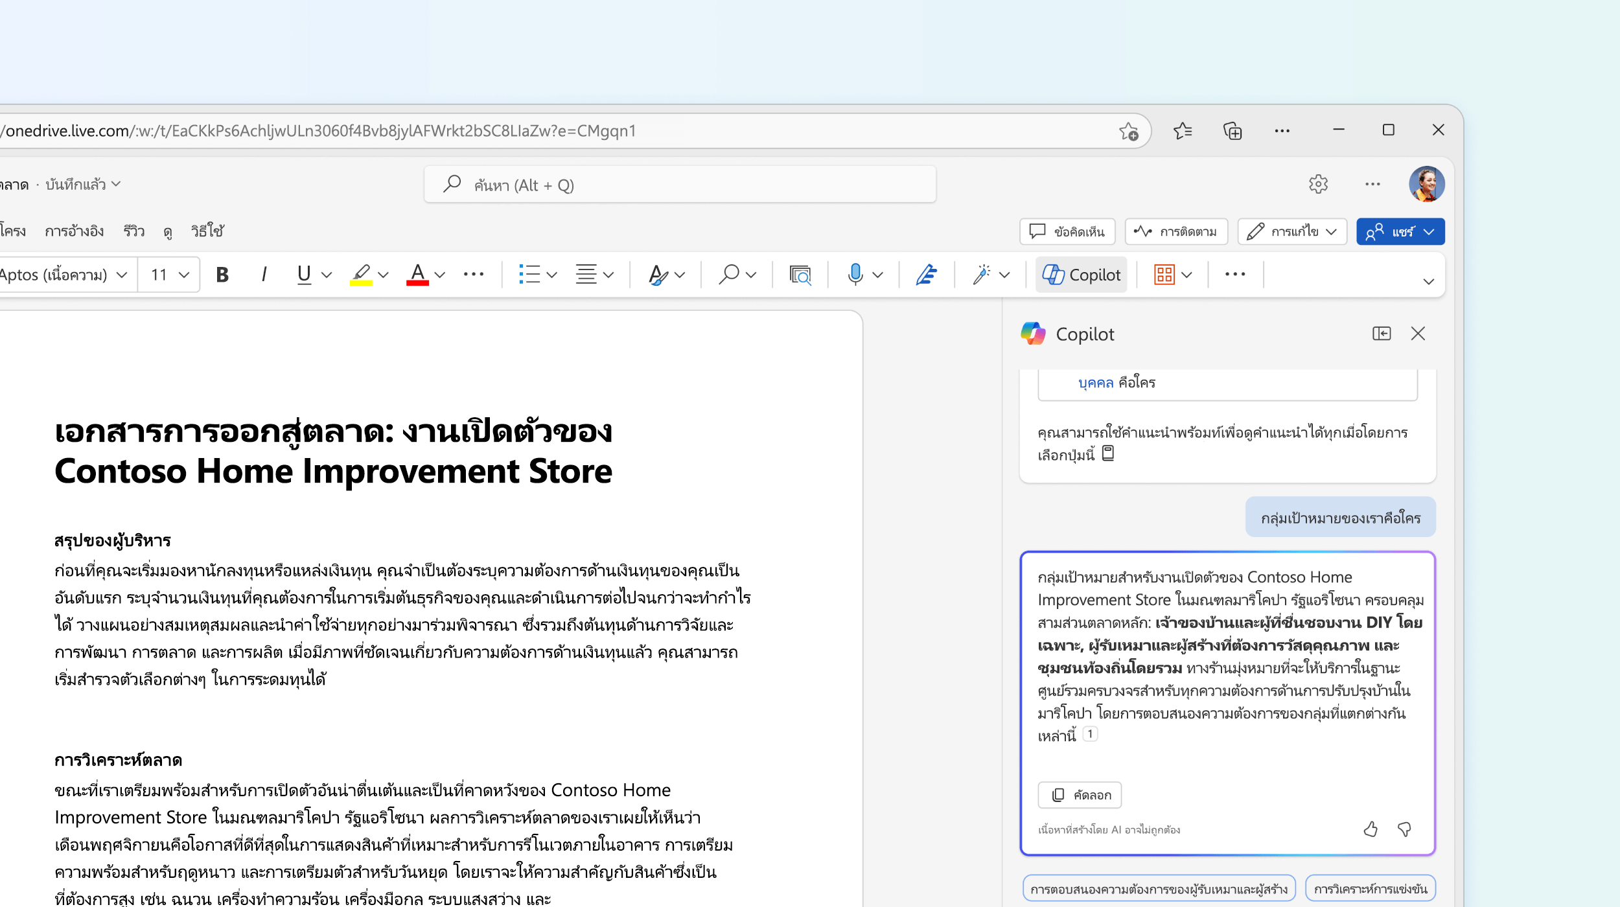The height and width of the screenshot is (907, 1620).
Task: Click the bullets list icon
Action: click(x=529, y=275)
